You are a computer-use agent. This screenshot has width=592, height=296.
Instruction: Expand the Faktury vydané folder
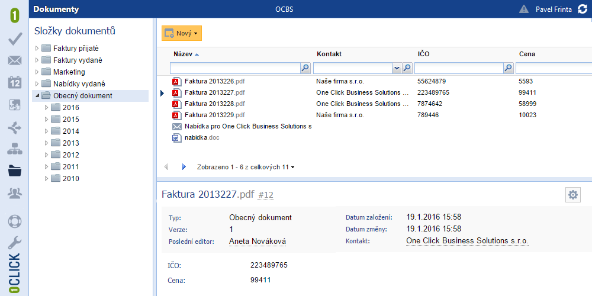point(37,60)
